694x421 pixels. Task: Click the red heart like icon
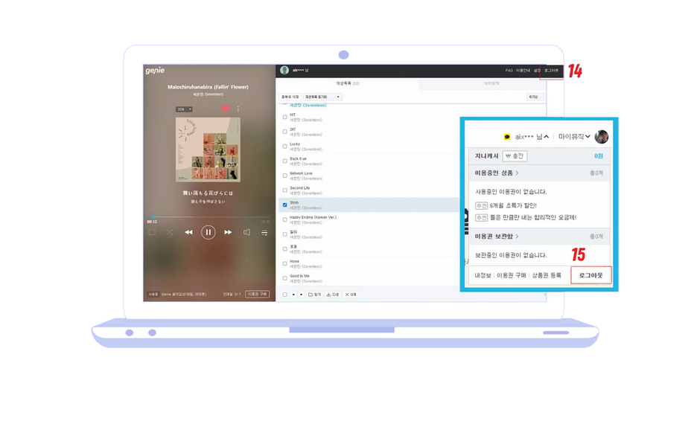(225, 109)
